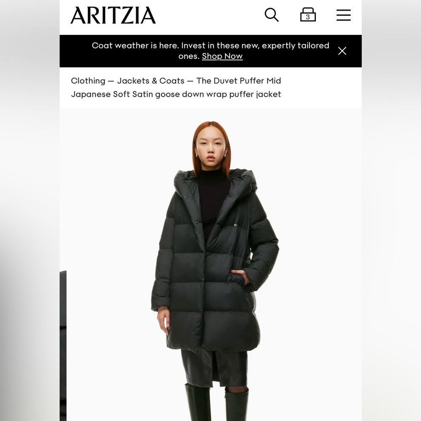Screen dimensions: 421x421
Task: Follow the Shop Now link
Action: pyautogui.click(x=222, y=56)
